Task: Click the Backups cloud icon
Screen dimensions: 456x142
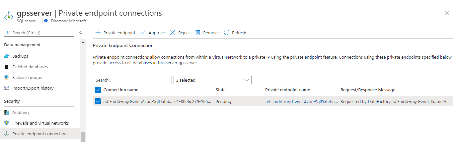Action: pos(6,56)
